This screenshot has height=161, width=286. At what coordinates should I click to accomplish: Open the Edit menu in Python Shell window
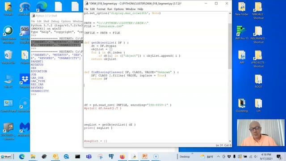click(x=39, y=21)
